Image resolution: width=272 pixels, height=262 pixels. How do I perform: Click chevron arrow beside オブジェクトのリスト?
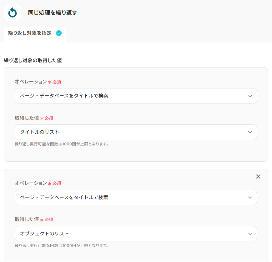click(250, 234)
